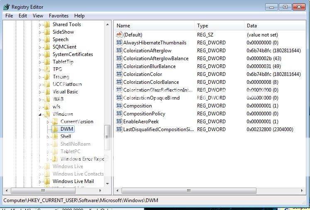Click the Shared Tools folder icon
310x210 pixels.
(47, 24)
